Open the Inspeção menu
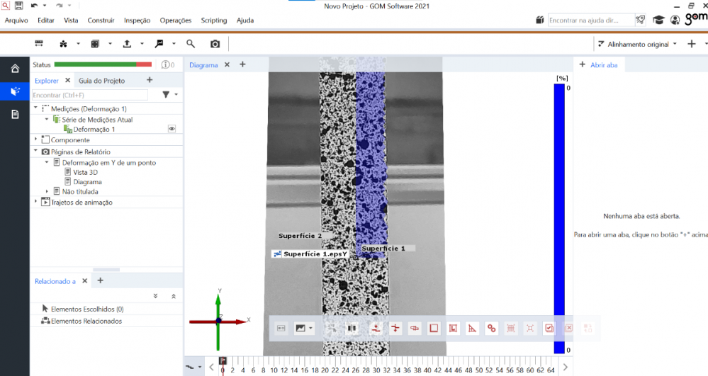This screenshot has width=708, height=376. 137,21
